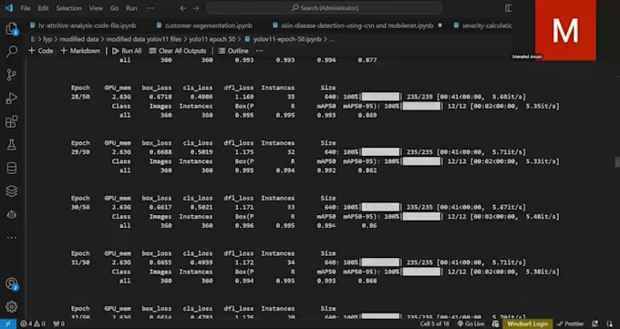Viewport: 620px width, 329px height.
Task: Open the Accounts menu
Action: (x=12, y=283)
